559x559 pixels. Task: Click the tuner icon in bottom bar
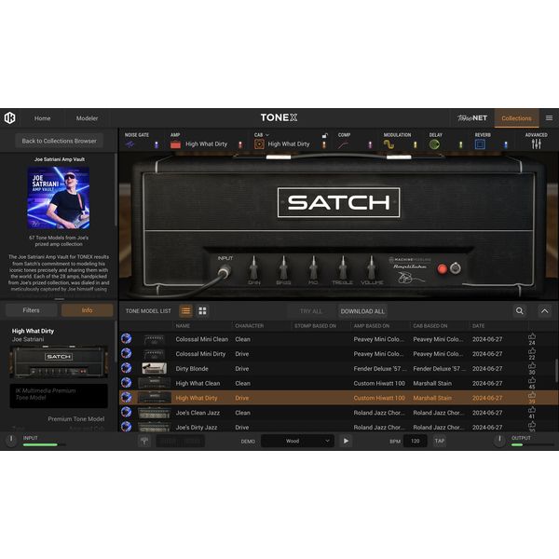(144, 441)
